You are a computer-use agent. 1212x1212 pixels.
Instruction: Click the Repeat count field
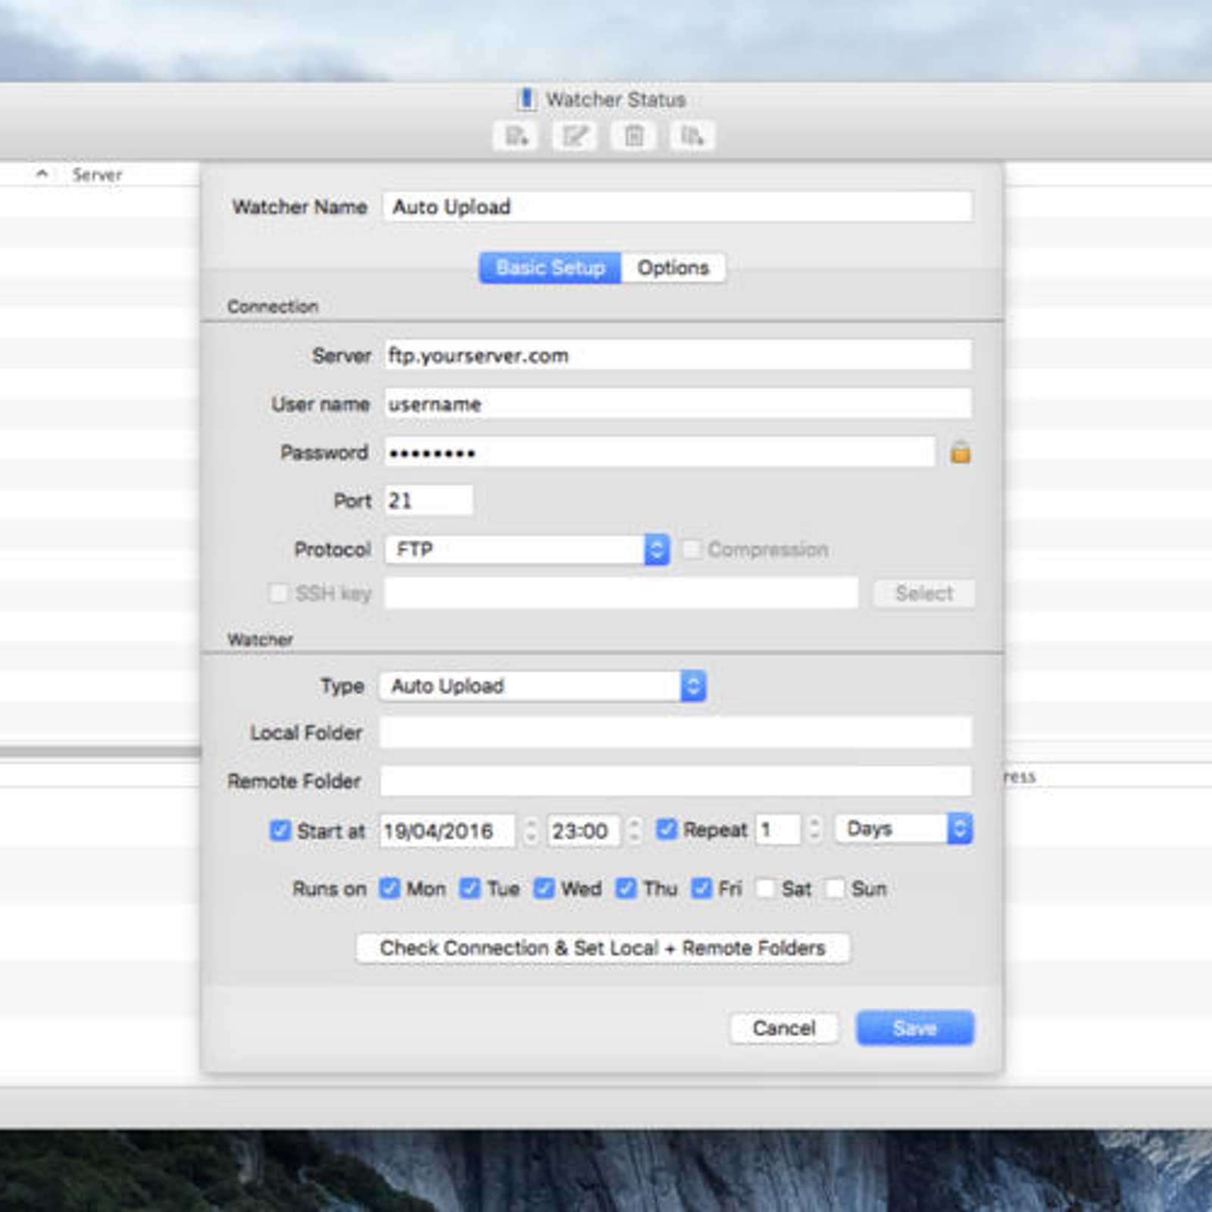point(778,829)
